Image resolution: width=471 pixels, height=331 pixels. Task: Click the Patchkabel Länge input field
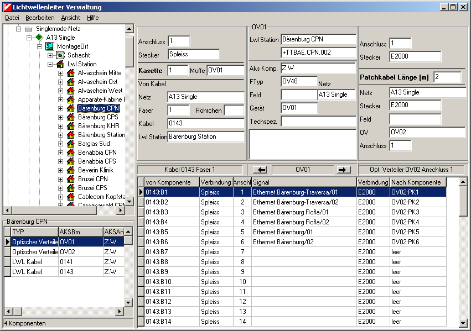(x=448, y=77)
